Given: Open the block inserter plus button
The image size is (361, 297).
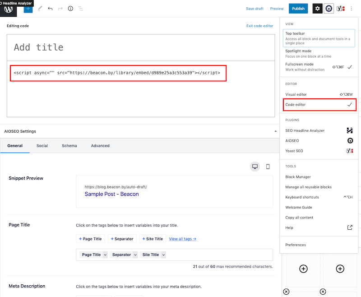Looking at the screenshot, I should tap(28, 9).
